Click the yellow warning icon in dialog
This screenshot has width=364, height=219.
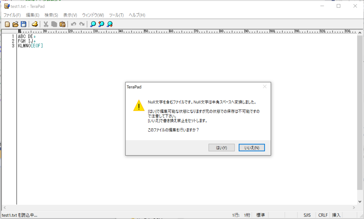tap(139, 105)
